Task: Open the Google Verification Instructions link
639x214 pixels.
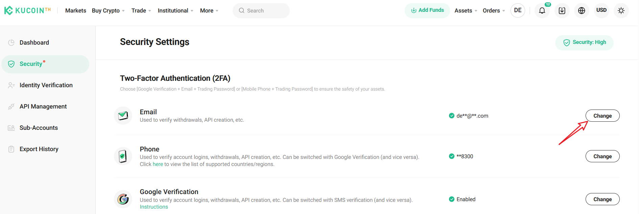Action: coord(154,207)
